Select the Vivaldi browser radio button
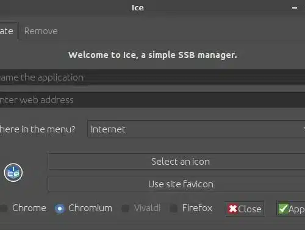The height and width of the screenshot is (230, 305). tap(126, 208)
